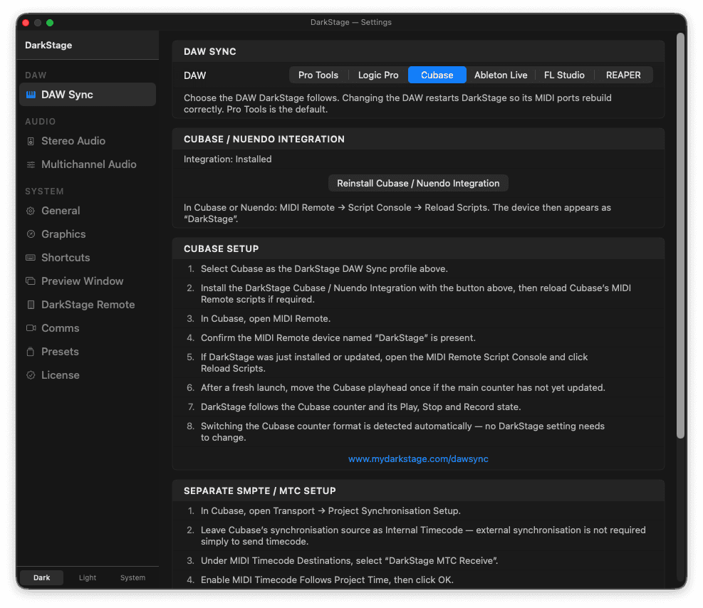Switch to the Light theme
The image size is (703, 608).
tap(88, 577)
